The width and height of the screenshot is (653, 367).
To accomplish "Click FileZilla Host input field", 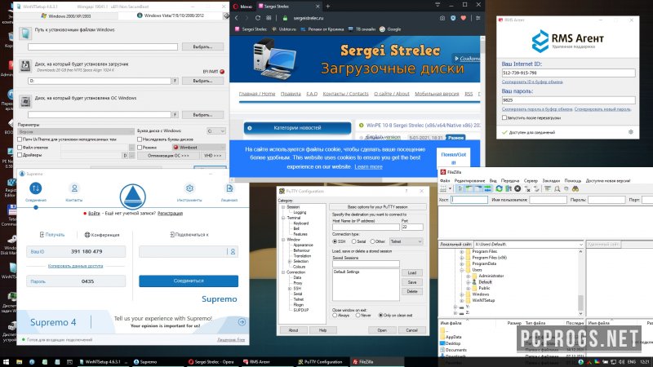I will (469, 200).
